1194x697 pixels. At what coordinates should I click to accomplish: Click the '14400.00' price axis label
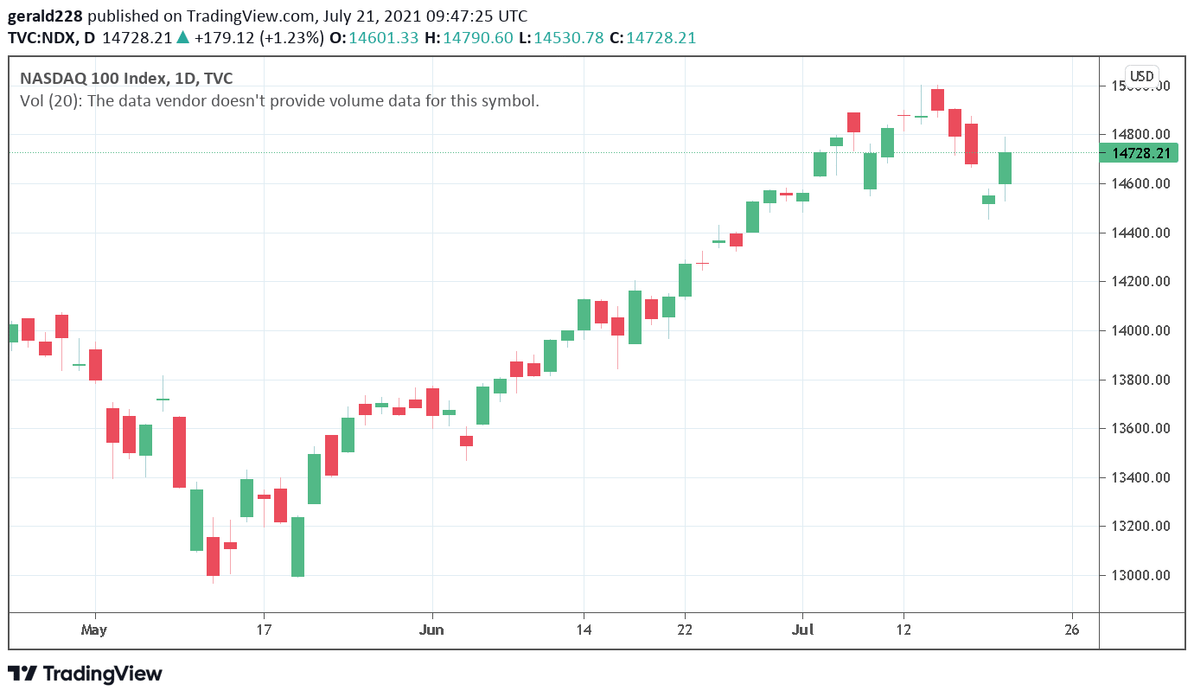(x=1141, y=233)
